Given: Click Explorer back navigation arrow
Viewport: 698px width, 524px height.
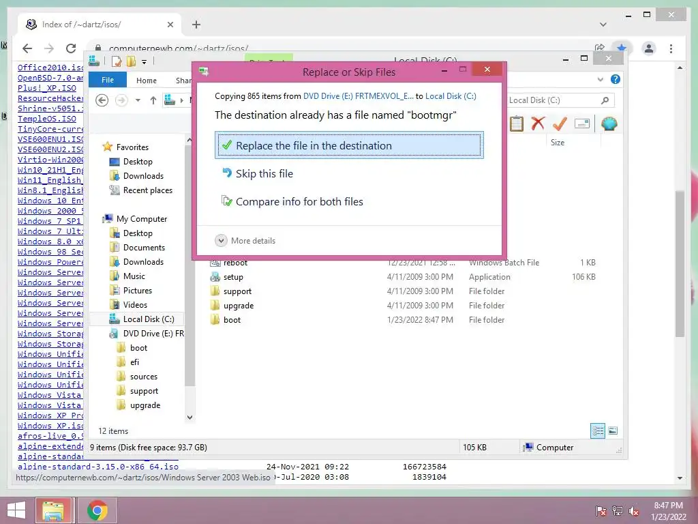Looking at the screenshot, I should point(102,101).
